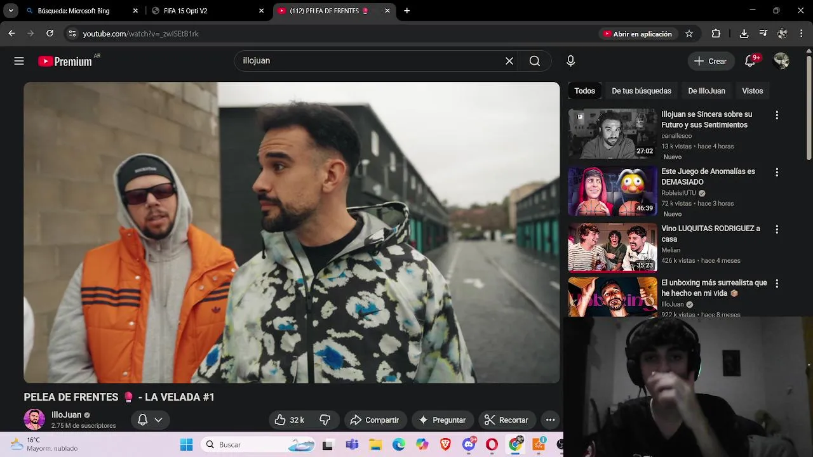
Task: Click the magnifier search button
Action: tap(535, 61)
